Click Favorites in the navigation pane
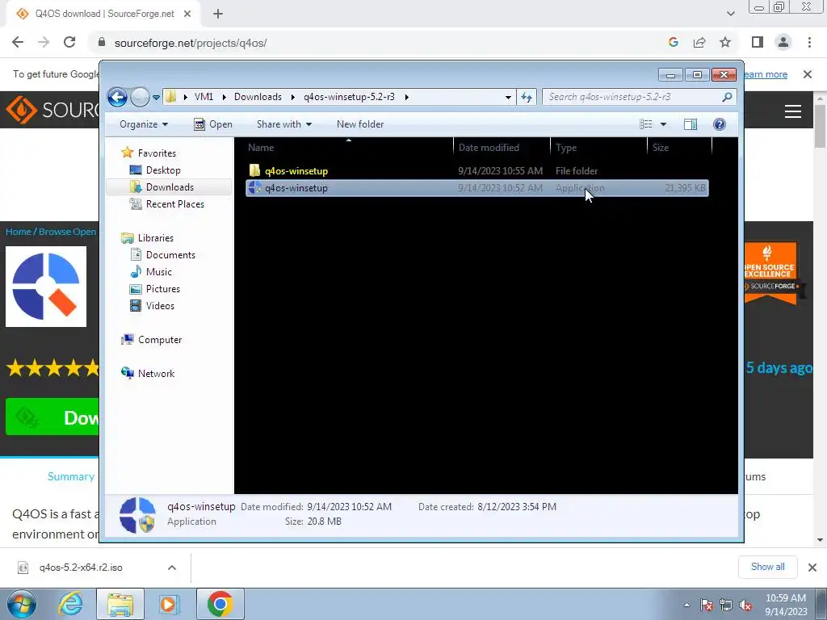This screenshot has height=620, width=827. (x=157, y=153)
